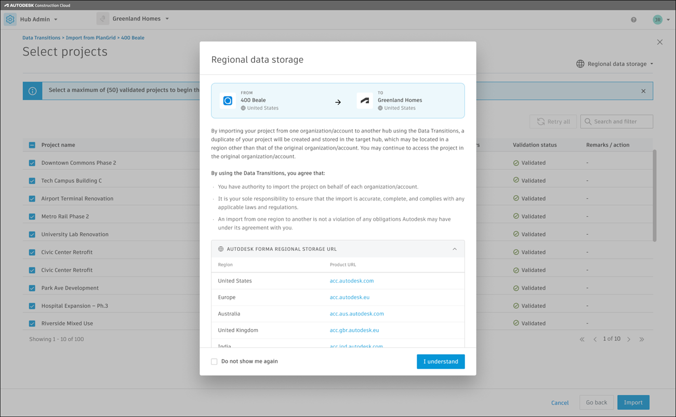Collapse the Autodesk Forma Regional Storage URL section
676x417 pixels.
coord(455,249)
